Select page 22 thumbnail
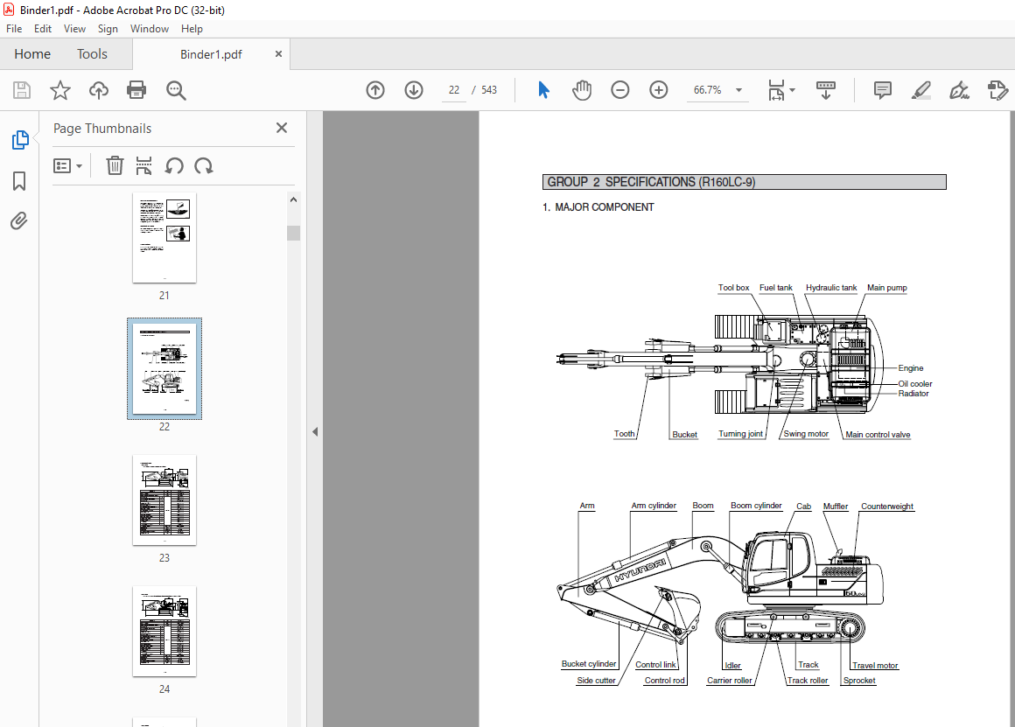 (x=164, y=368)
